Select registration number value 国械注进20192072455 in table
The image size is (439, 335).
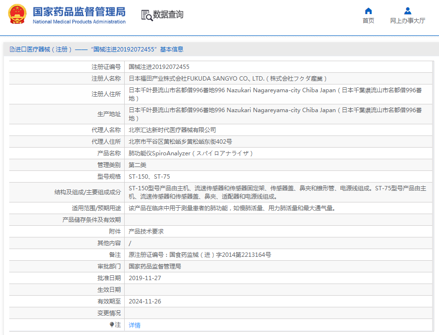(x=159, y=67)
